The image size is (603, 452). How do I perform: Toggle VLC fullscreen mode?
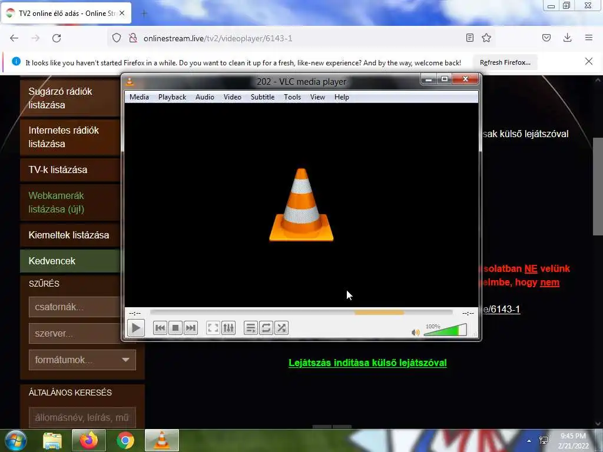[213, 328]
